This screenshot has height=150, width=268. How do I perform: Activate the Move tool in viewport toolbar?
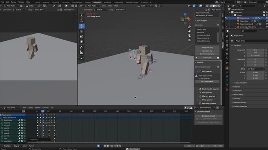(82, 26)
